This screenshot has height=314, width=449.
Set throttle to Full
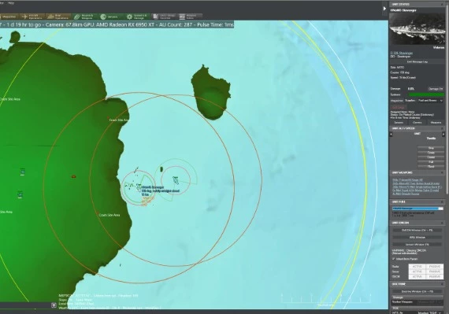(x=431, y=161)
